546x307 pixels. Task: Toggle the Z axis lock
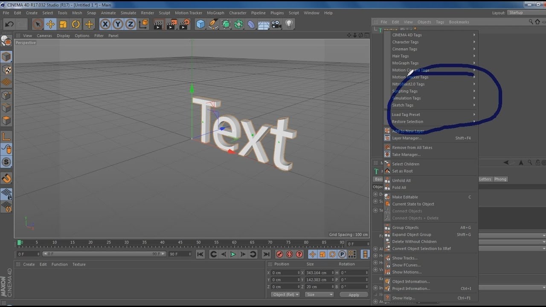pyautogui.click(x=131, y=24)
